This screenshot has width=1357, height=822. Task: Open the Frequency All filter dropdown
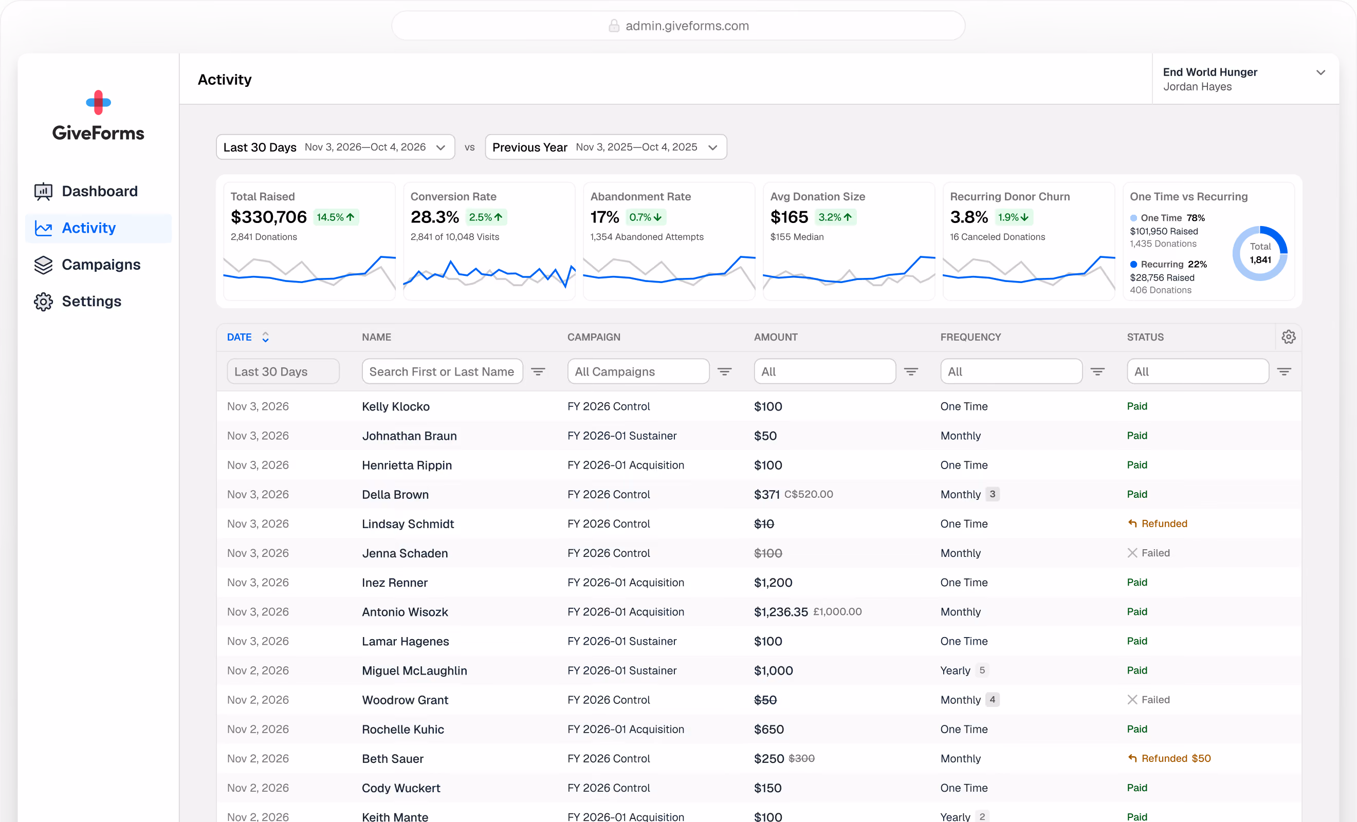[x=1011, y=371]
